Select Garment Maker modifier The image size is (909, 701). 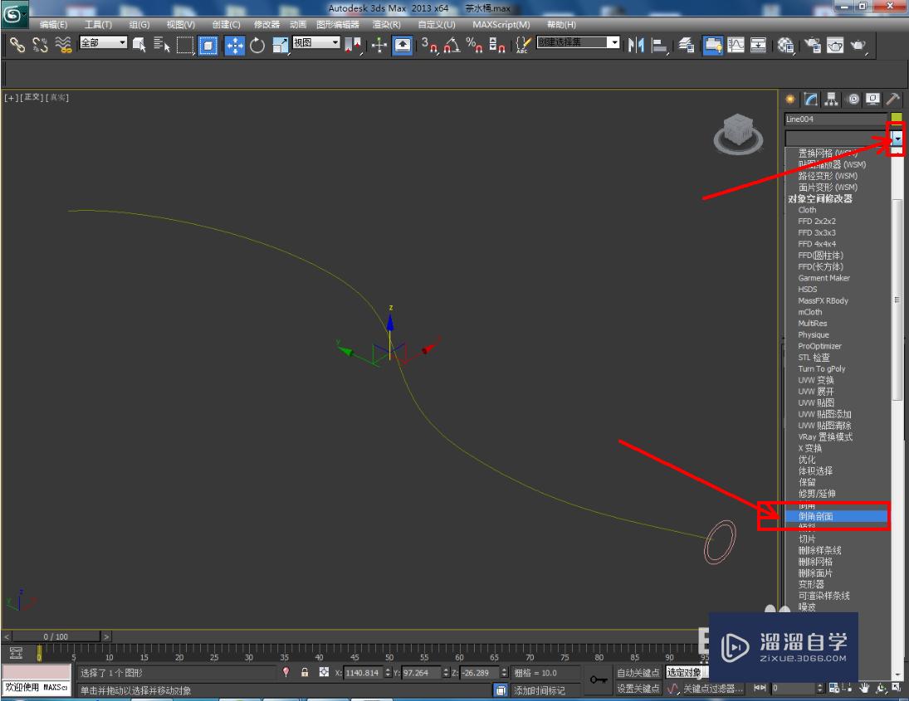pos(823,278)
